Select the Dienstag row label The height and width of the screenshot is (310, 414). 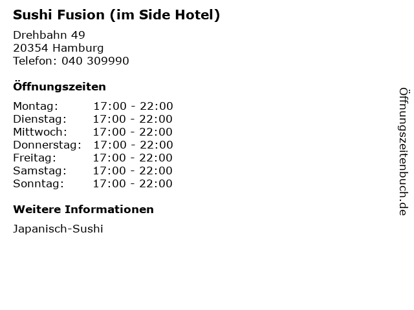click(x=39, y=119)
